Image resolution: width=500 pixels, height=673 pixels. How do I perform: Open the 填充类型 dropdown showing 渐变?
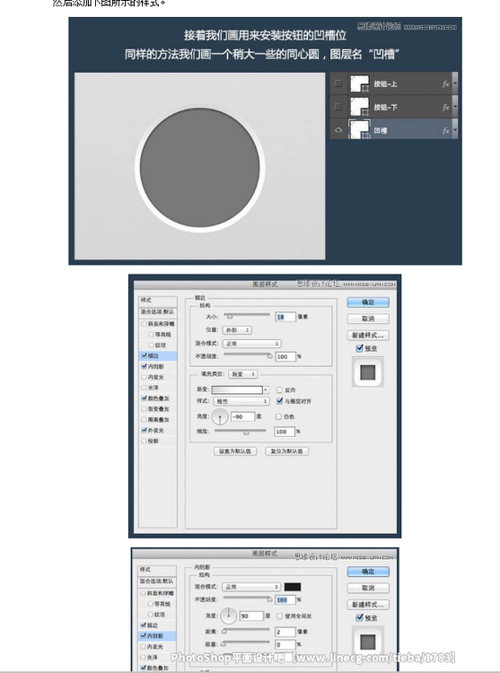[x=243, y=374]
